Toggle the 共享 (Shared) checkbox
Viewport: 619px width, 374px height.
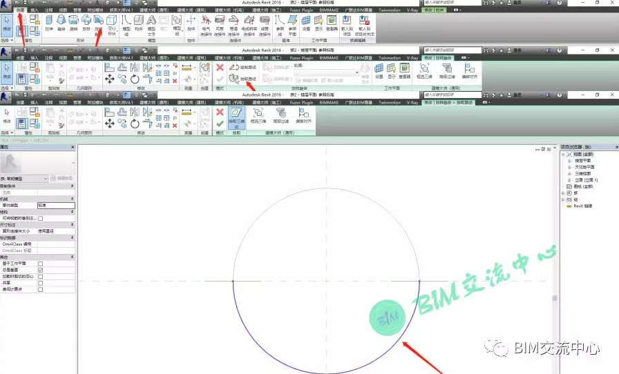tap(41, 283)
